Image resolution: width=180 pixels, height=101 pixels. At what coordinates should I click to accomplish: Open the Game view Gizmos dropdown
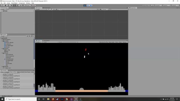coord(125,42)
